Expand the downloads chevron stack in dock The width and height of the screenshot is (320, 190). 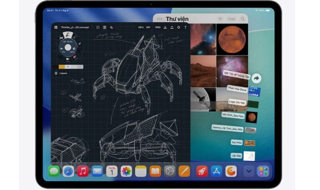pyautogui.click(x=249, y=171)
